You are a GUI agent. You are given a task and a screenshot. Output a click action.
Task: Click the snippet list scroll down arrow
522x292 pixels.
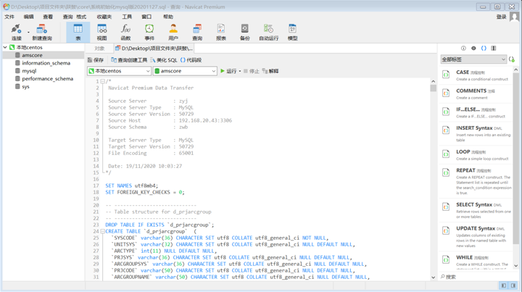[x=515, y=266]
